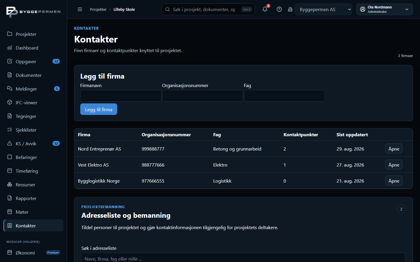Go to Prosjekter menu item

pyautogui.click(x=33, y=34)
